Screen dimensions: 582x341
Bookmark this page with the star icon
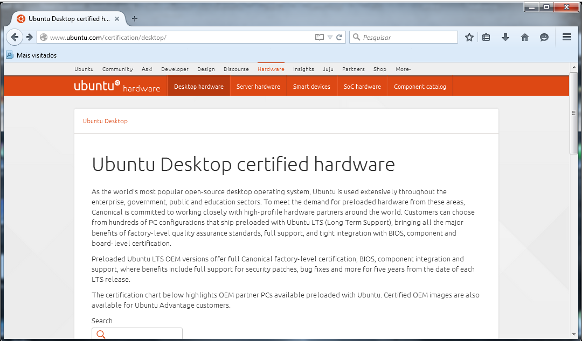tap(469, 37)
